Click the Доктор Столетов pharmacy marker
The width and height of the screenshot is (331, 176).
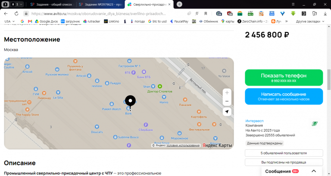pos(160,86)
